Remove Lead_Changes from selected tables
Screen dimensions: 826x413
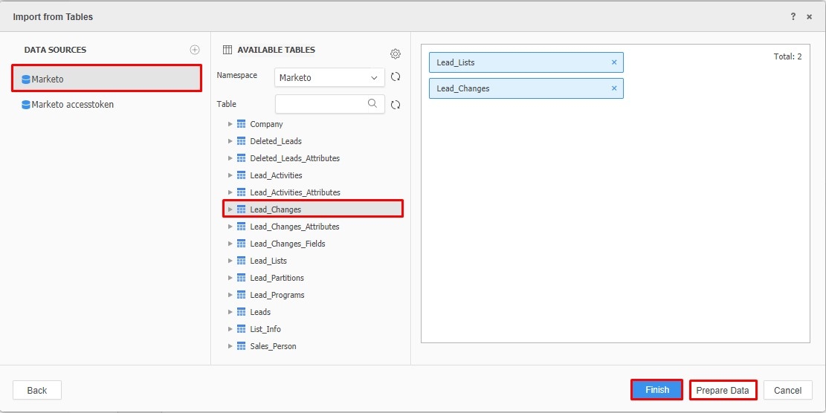[613, 88]
